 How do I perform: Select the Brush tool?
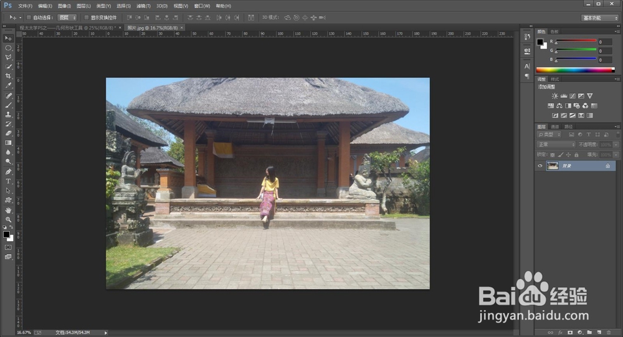click(8, 105)
